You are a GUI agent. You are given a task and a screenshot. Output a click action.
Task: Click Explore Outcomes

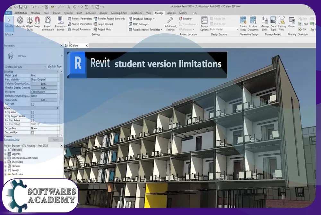253,24
